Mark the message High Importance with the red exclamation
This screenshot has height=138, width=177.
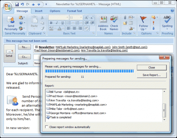tap(154, 23)
